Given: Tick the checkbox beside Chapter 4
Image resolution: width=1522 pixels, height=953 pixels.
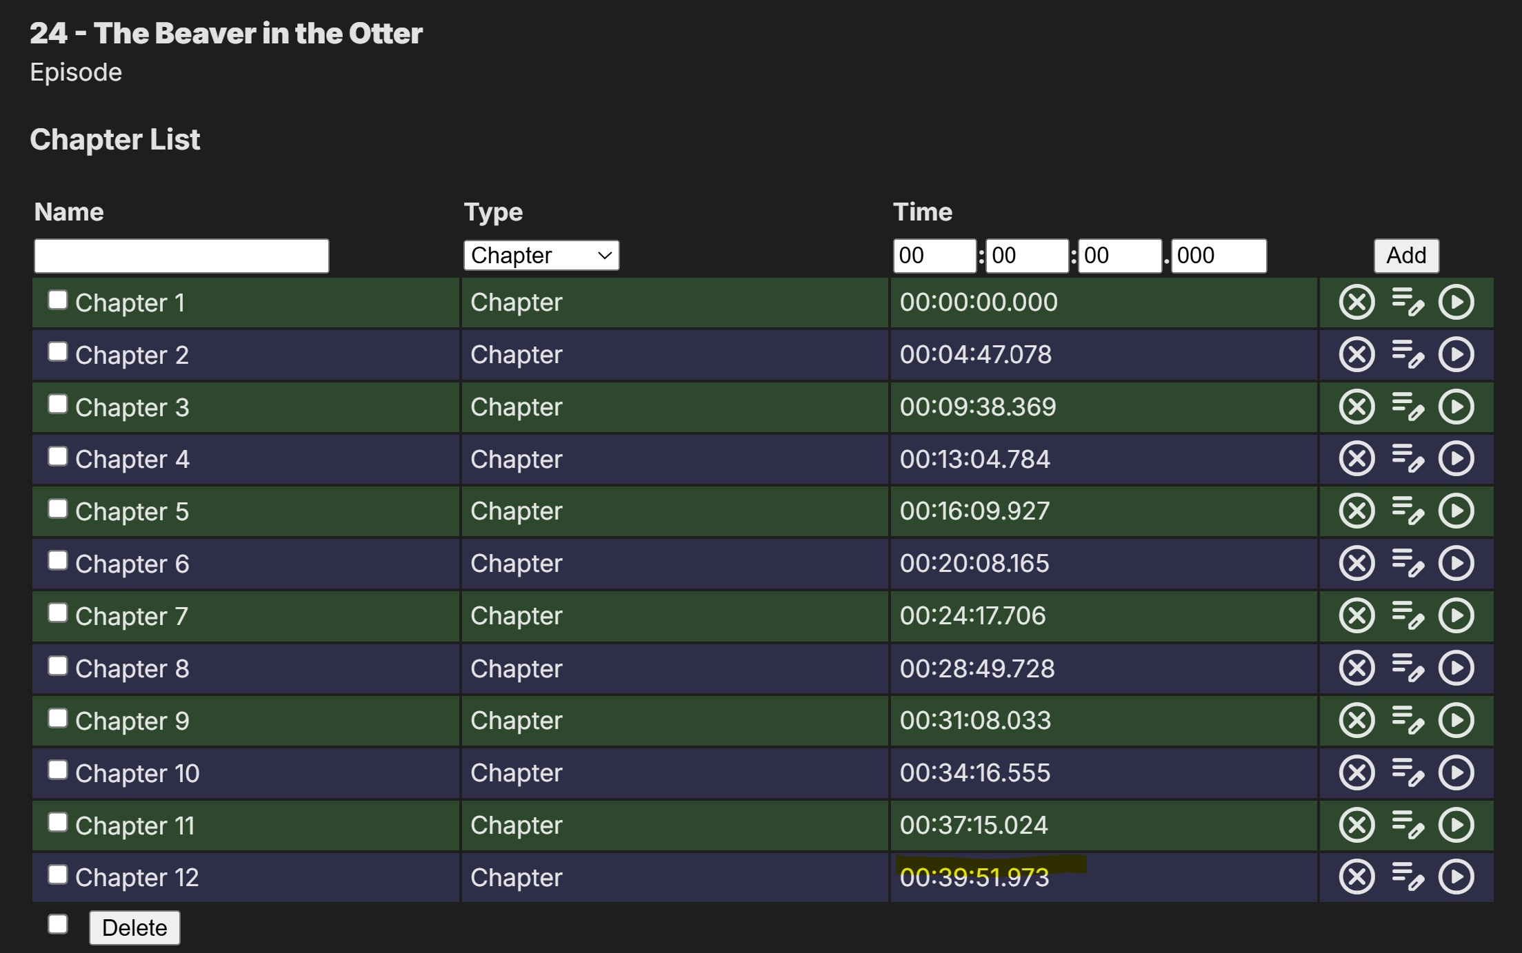Looking at the screenshot, I should pyautogui.click(x=58, y=456).
